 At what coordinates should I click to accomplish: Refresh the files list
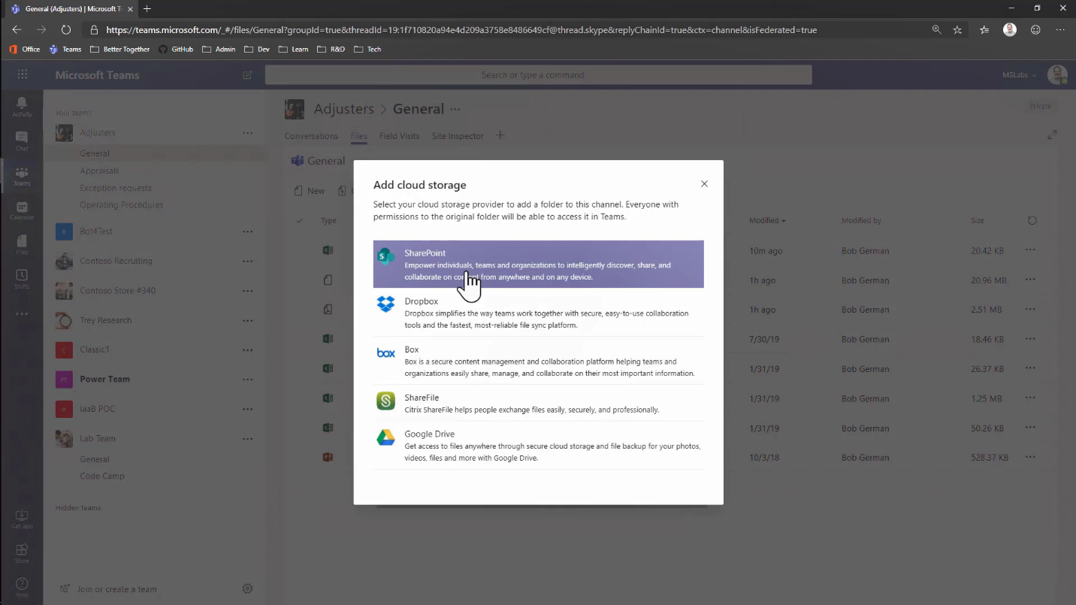coord(1032,221)
